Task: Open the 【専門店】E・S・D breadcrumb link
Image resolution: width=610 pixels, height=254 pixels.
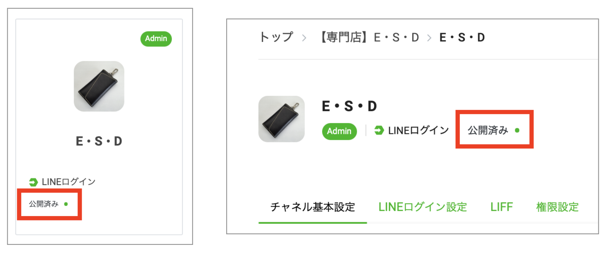Action: tap(369, 37)
